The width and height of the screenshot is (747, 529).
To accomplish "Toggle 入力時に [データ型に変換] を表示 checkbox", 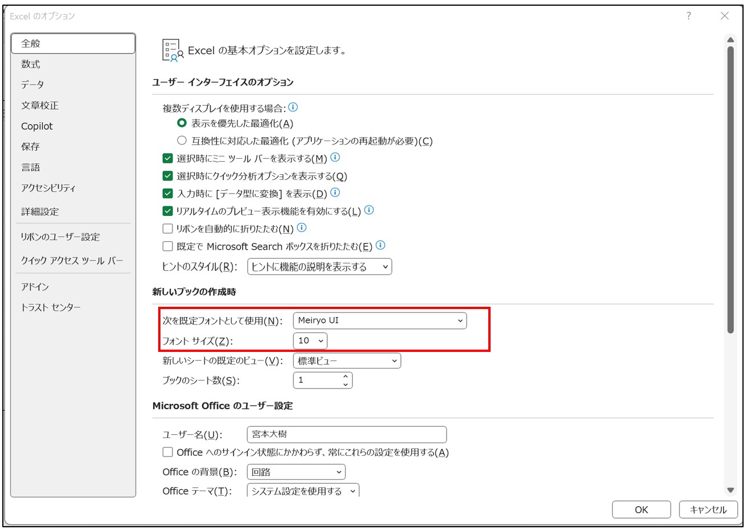I will (x=167, y=194).
